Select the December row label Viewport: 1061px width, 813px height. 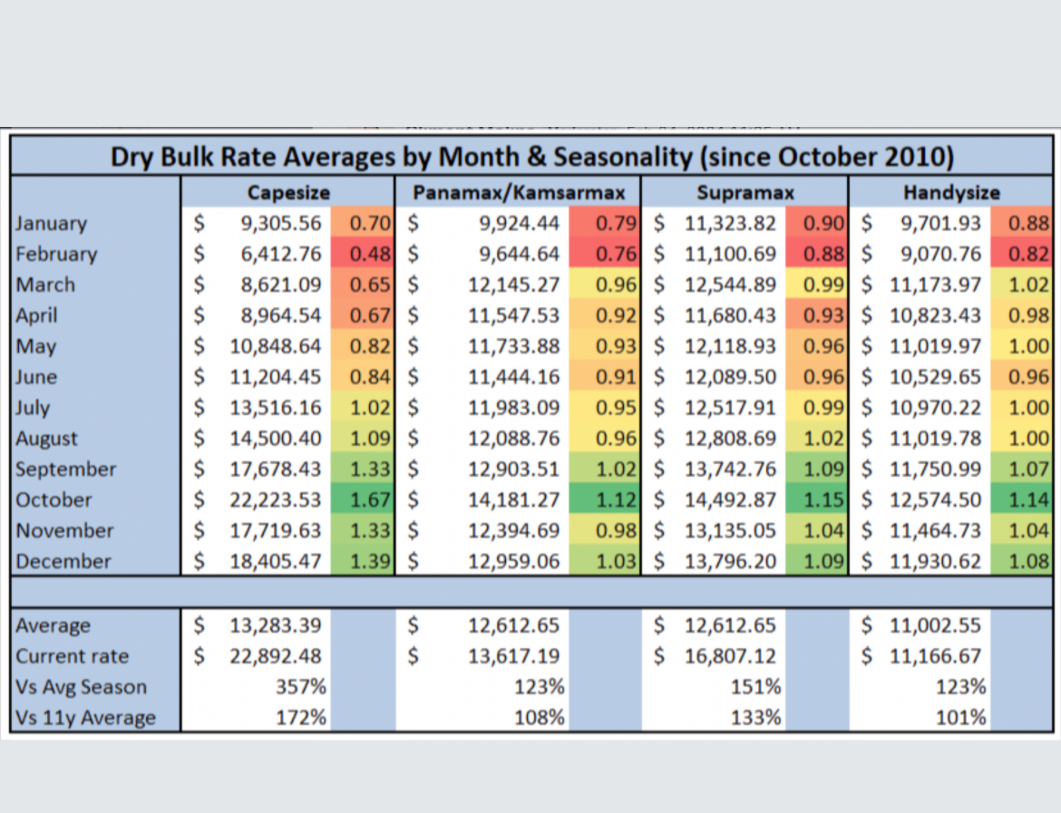point(63,561)
